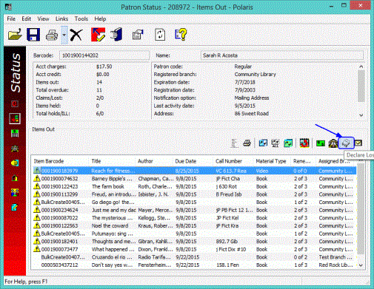This screenshot has height=289, width=374.
Task: Select row titled Go diego go! the…
Action: click(x=195, y=203)
